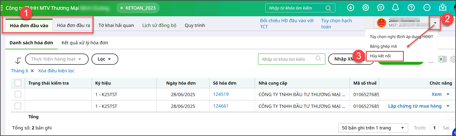This screenshot has height=136, width=456.
Task: Expand the tax account dropdown arrow
Action: point(435,23)
